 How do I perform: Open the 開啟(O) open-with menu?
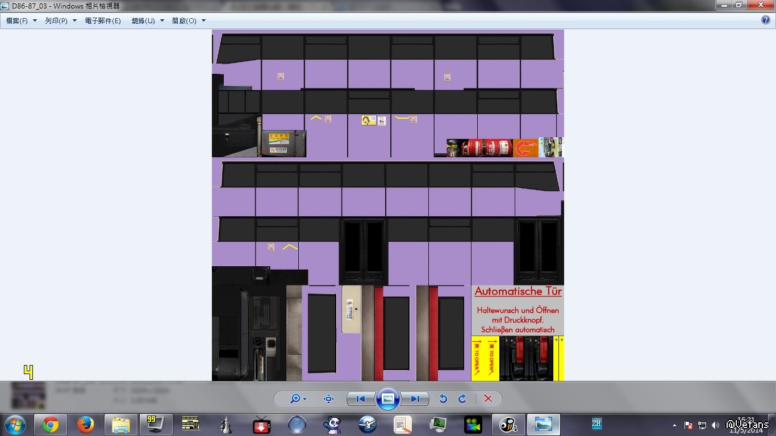coord(189,20)
